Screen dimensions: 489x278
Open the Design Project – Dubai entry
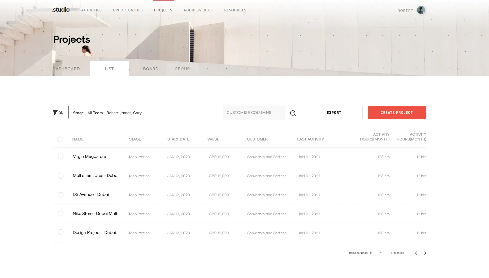(x=94, y=233)
